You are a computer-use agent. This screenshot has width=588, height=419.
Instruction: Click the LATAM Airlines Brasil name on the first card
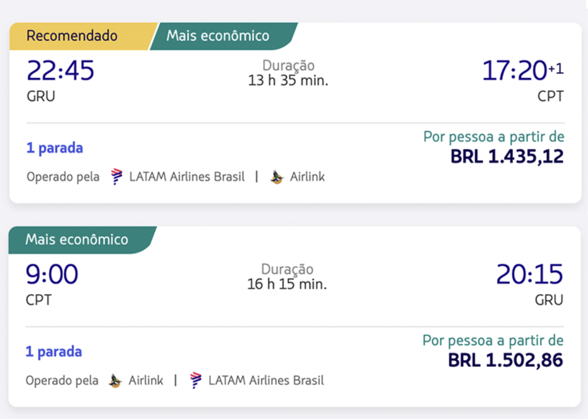click(187, 177)
